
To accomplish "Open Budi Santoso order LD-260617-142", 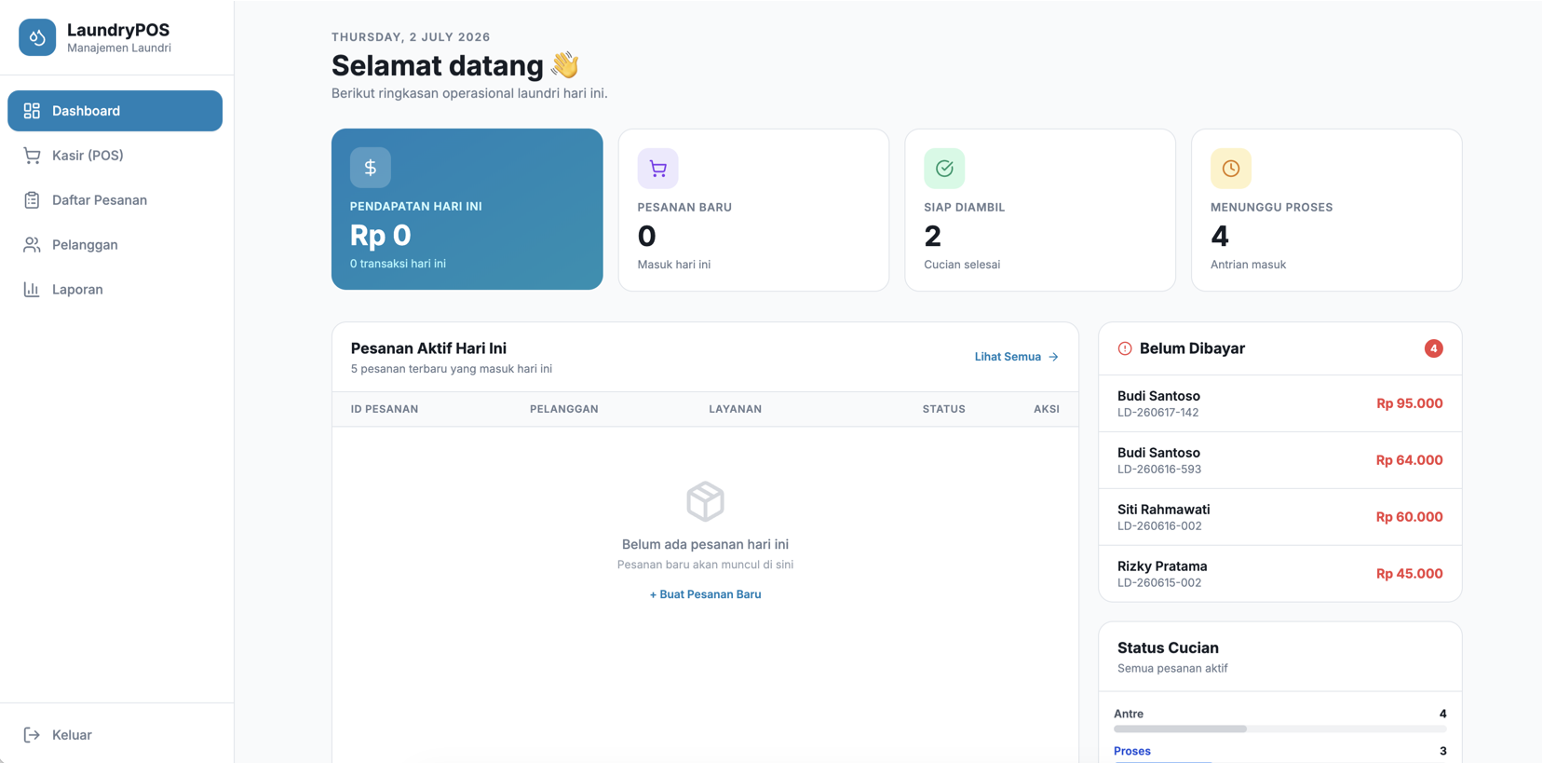I will tap(1280, 403).
